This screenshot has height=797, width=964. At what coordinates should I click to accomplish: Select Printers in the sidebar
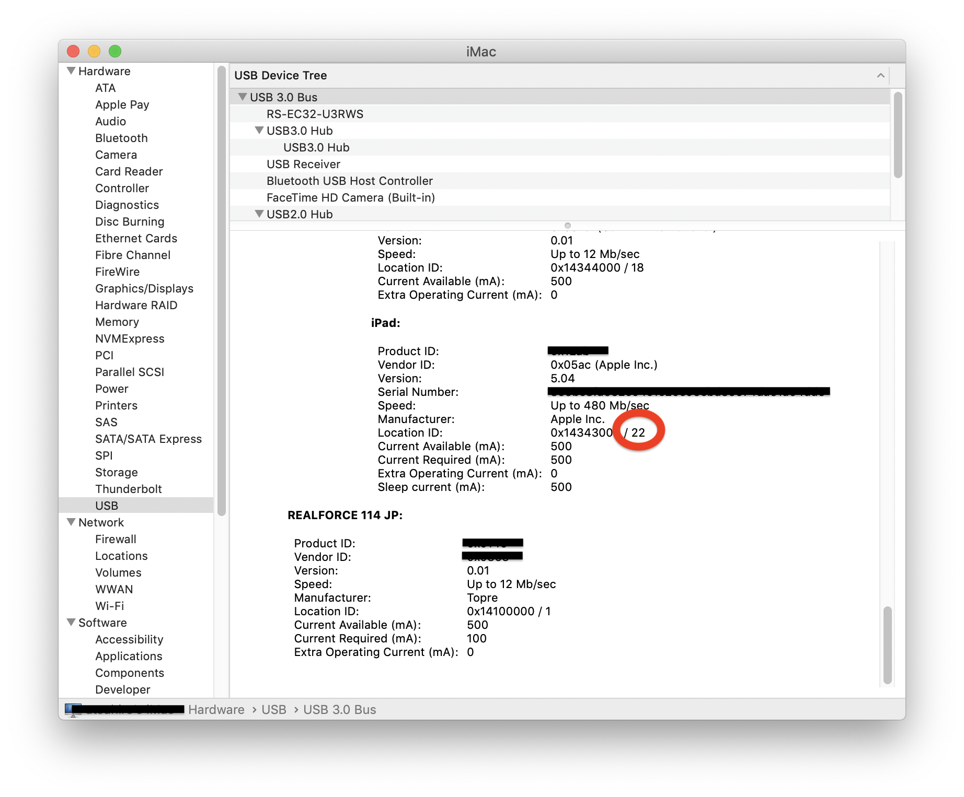(x=116, y=405)
